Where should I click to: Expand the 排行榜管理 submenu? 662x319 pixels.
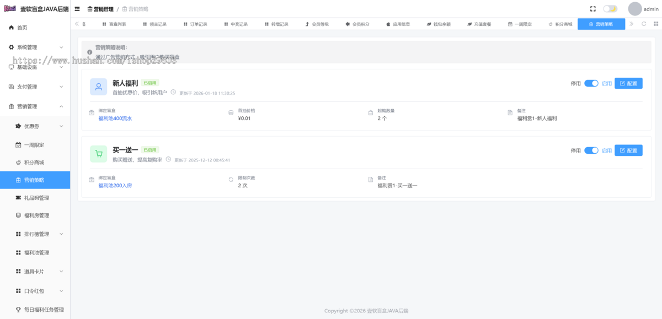click(x=35, y=234)
